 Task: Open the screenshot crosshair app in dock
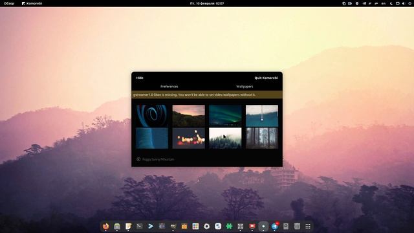tap(240, 226)
